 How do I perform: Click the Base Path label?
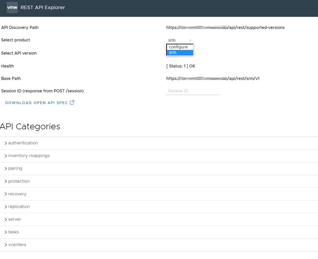pos(11,79)
